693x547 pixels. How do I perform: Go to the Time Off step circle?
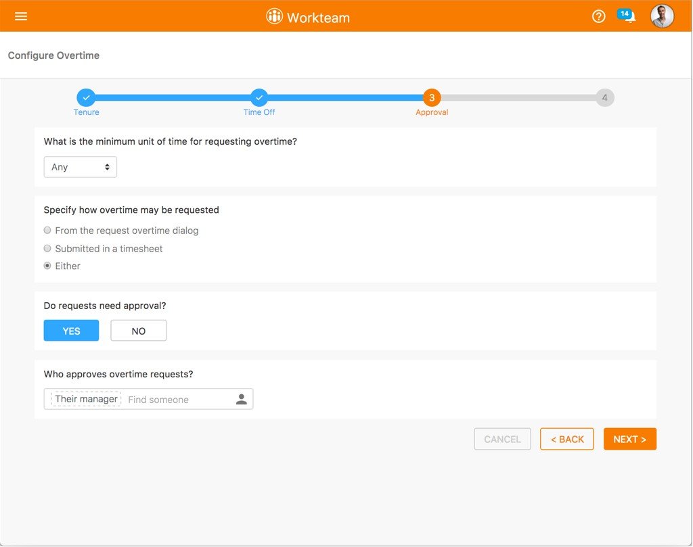click(259, 97)
